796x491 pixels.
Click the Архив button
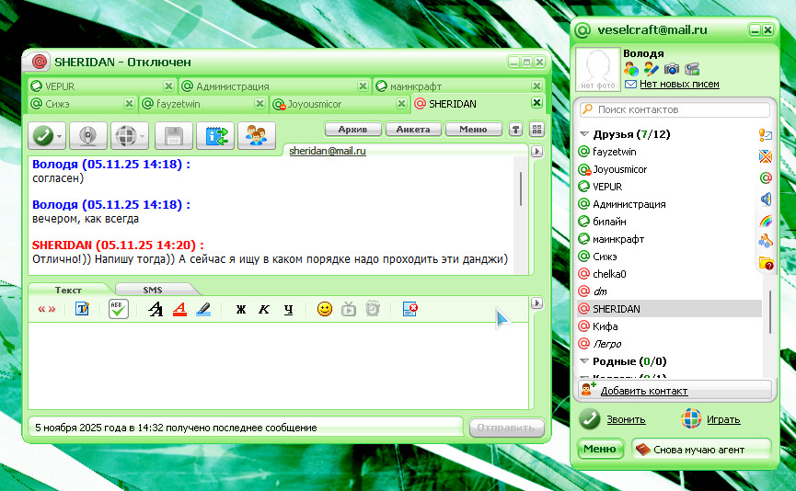point(352,130)
